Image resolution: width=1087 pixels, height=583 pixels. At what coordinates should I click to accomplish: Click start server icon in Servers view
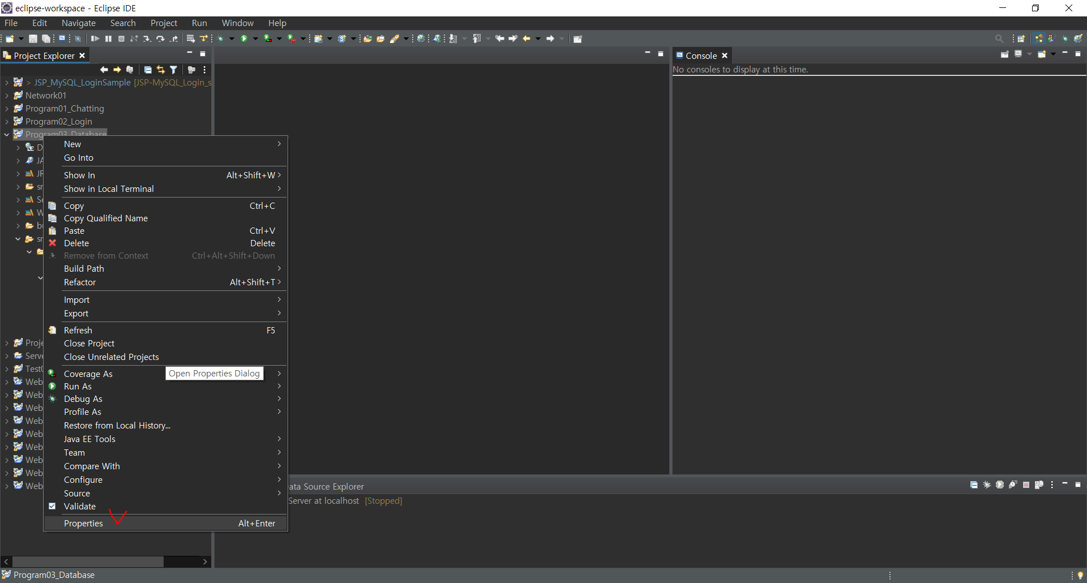pyautogui.click(x=1000, y=485)
